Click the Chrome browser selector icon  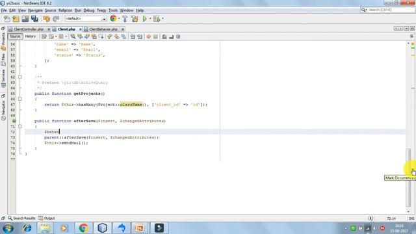[x=113, y=19]
